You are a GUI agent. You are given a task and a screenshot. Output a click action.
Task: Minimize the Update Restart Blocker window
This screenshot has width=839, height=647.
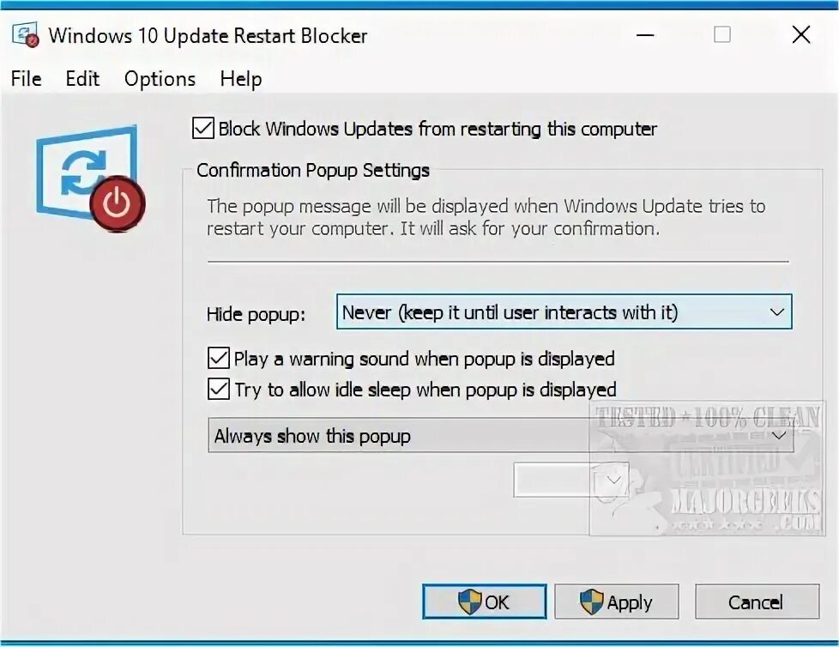point(645,35)
